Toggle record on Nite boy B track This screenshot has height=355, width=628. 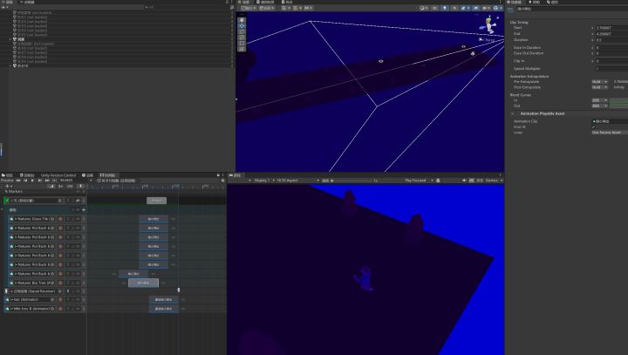pos(60,309)
